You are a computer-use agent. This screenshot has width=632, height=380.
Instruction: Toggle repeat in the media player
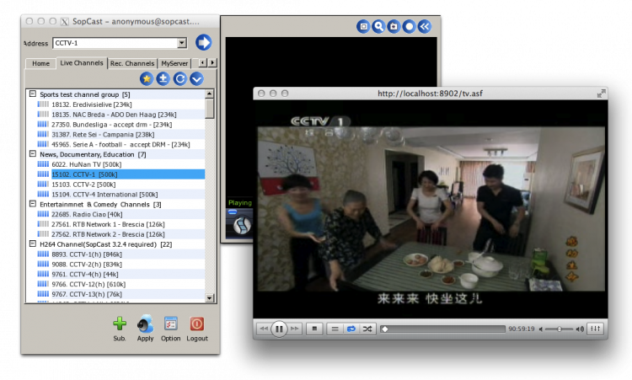tap(351, 329)
